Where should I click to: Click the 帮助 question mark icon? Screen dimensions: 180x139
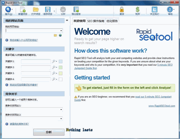pyautogui.click(x=170, y=9)
